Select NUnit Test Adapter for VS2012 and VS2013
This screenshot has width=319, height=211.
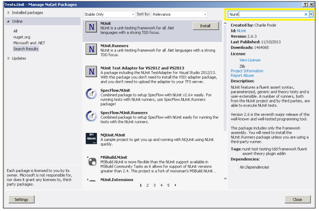[142, 68]
